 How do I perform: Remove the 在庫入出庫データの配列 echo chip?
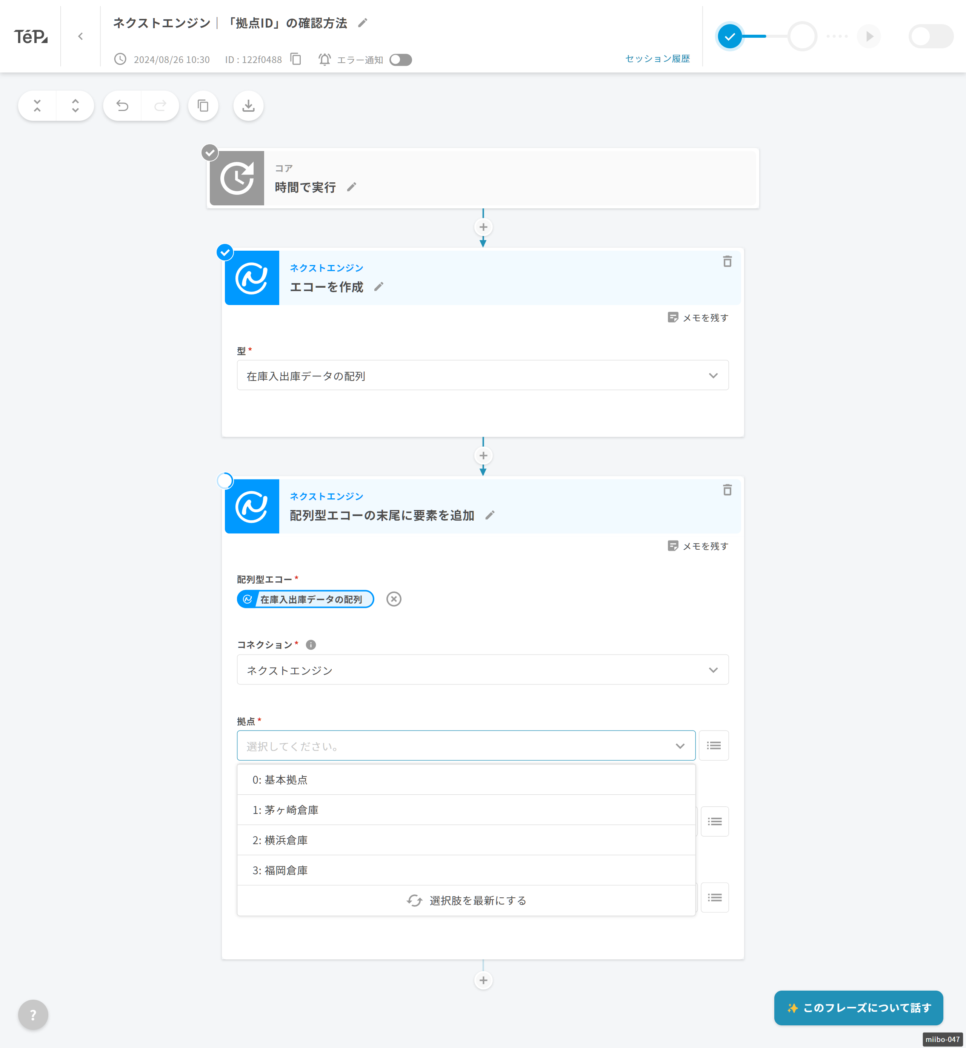pos(394,599)
